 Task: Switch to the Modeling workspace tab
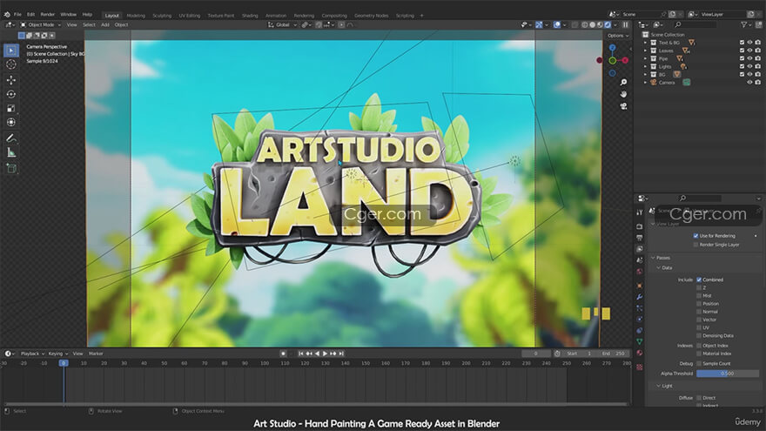(136, 16)
